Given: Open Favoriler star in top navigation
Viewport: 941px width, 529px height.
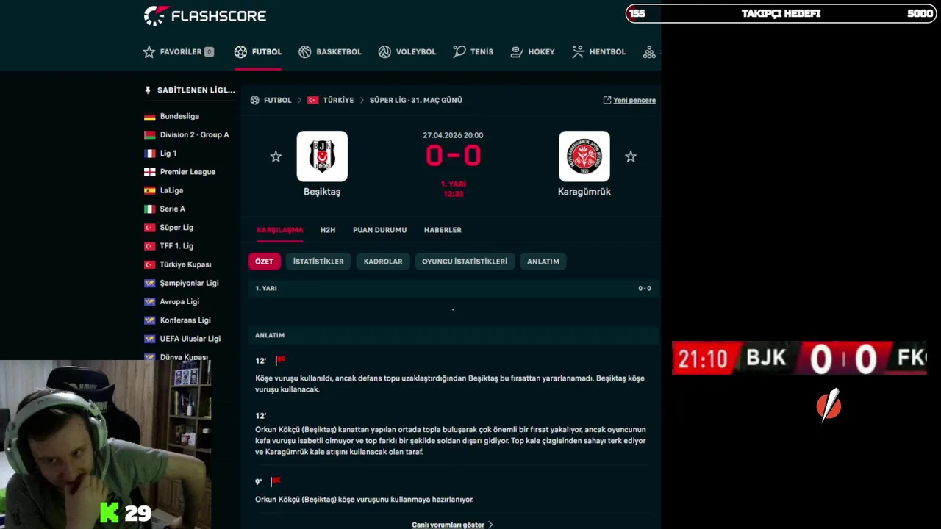Looking at the screenshot, I should (149, 51).
